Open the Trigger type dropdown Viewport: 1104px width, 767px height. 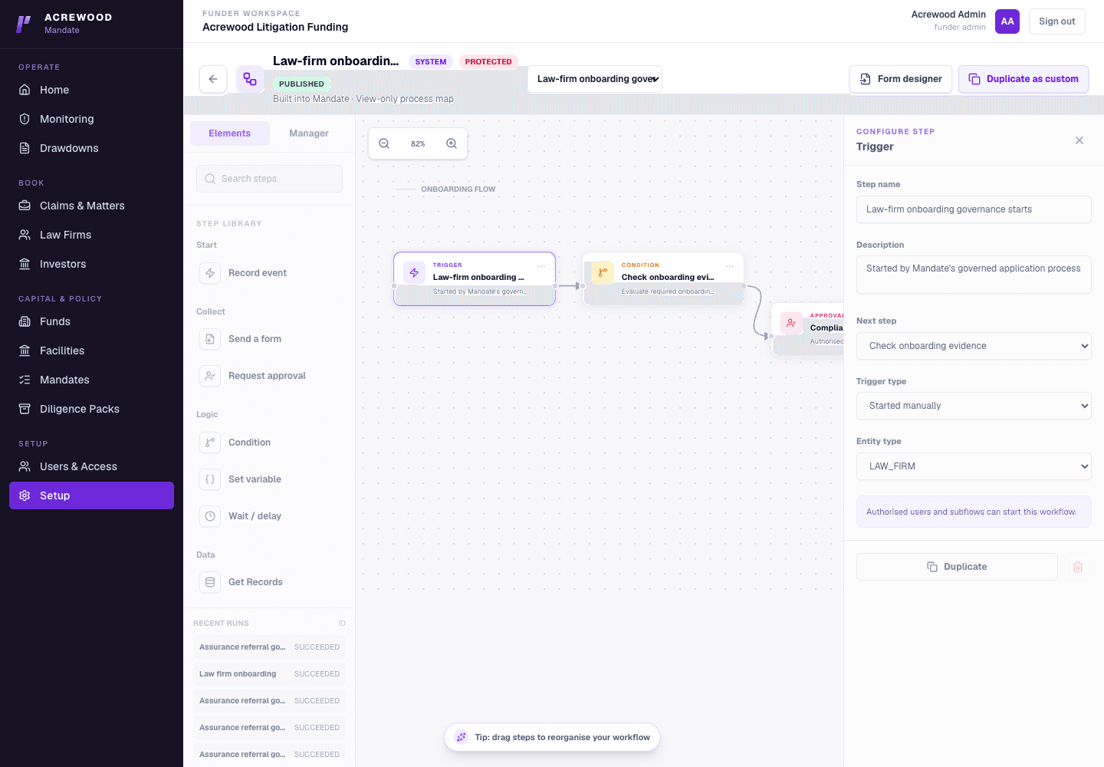click(974, 406)
